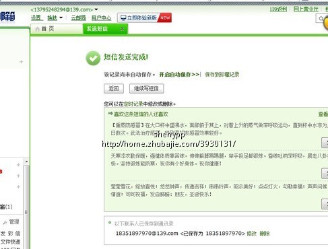The width and height of the screenshot is (328, 249).
Task: Click the 立即体验新版 button
Action: [144, 17]
